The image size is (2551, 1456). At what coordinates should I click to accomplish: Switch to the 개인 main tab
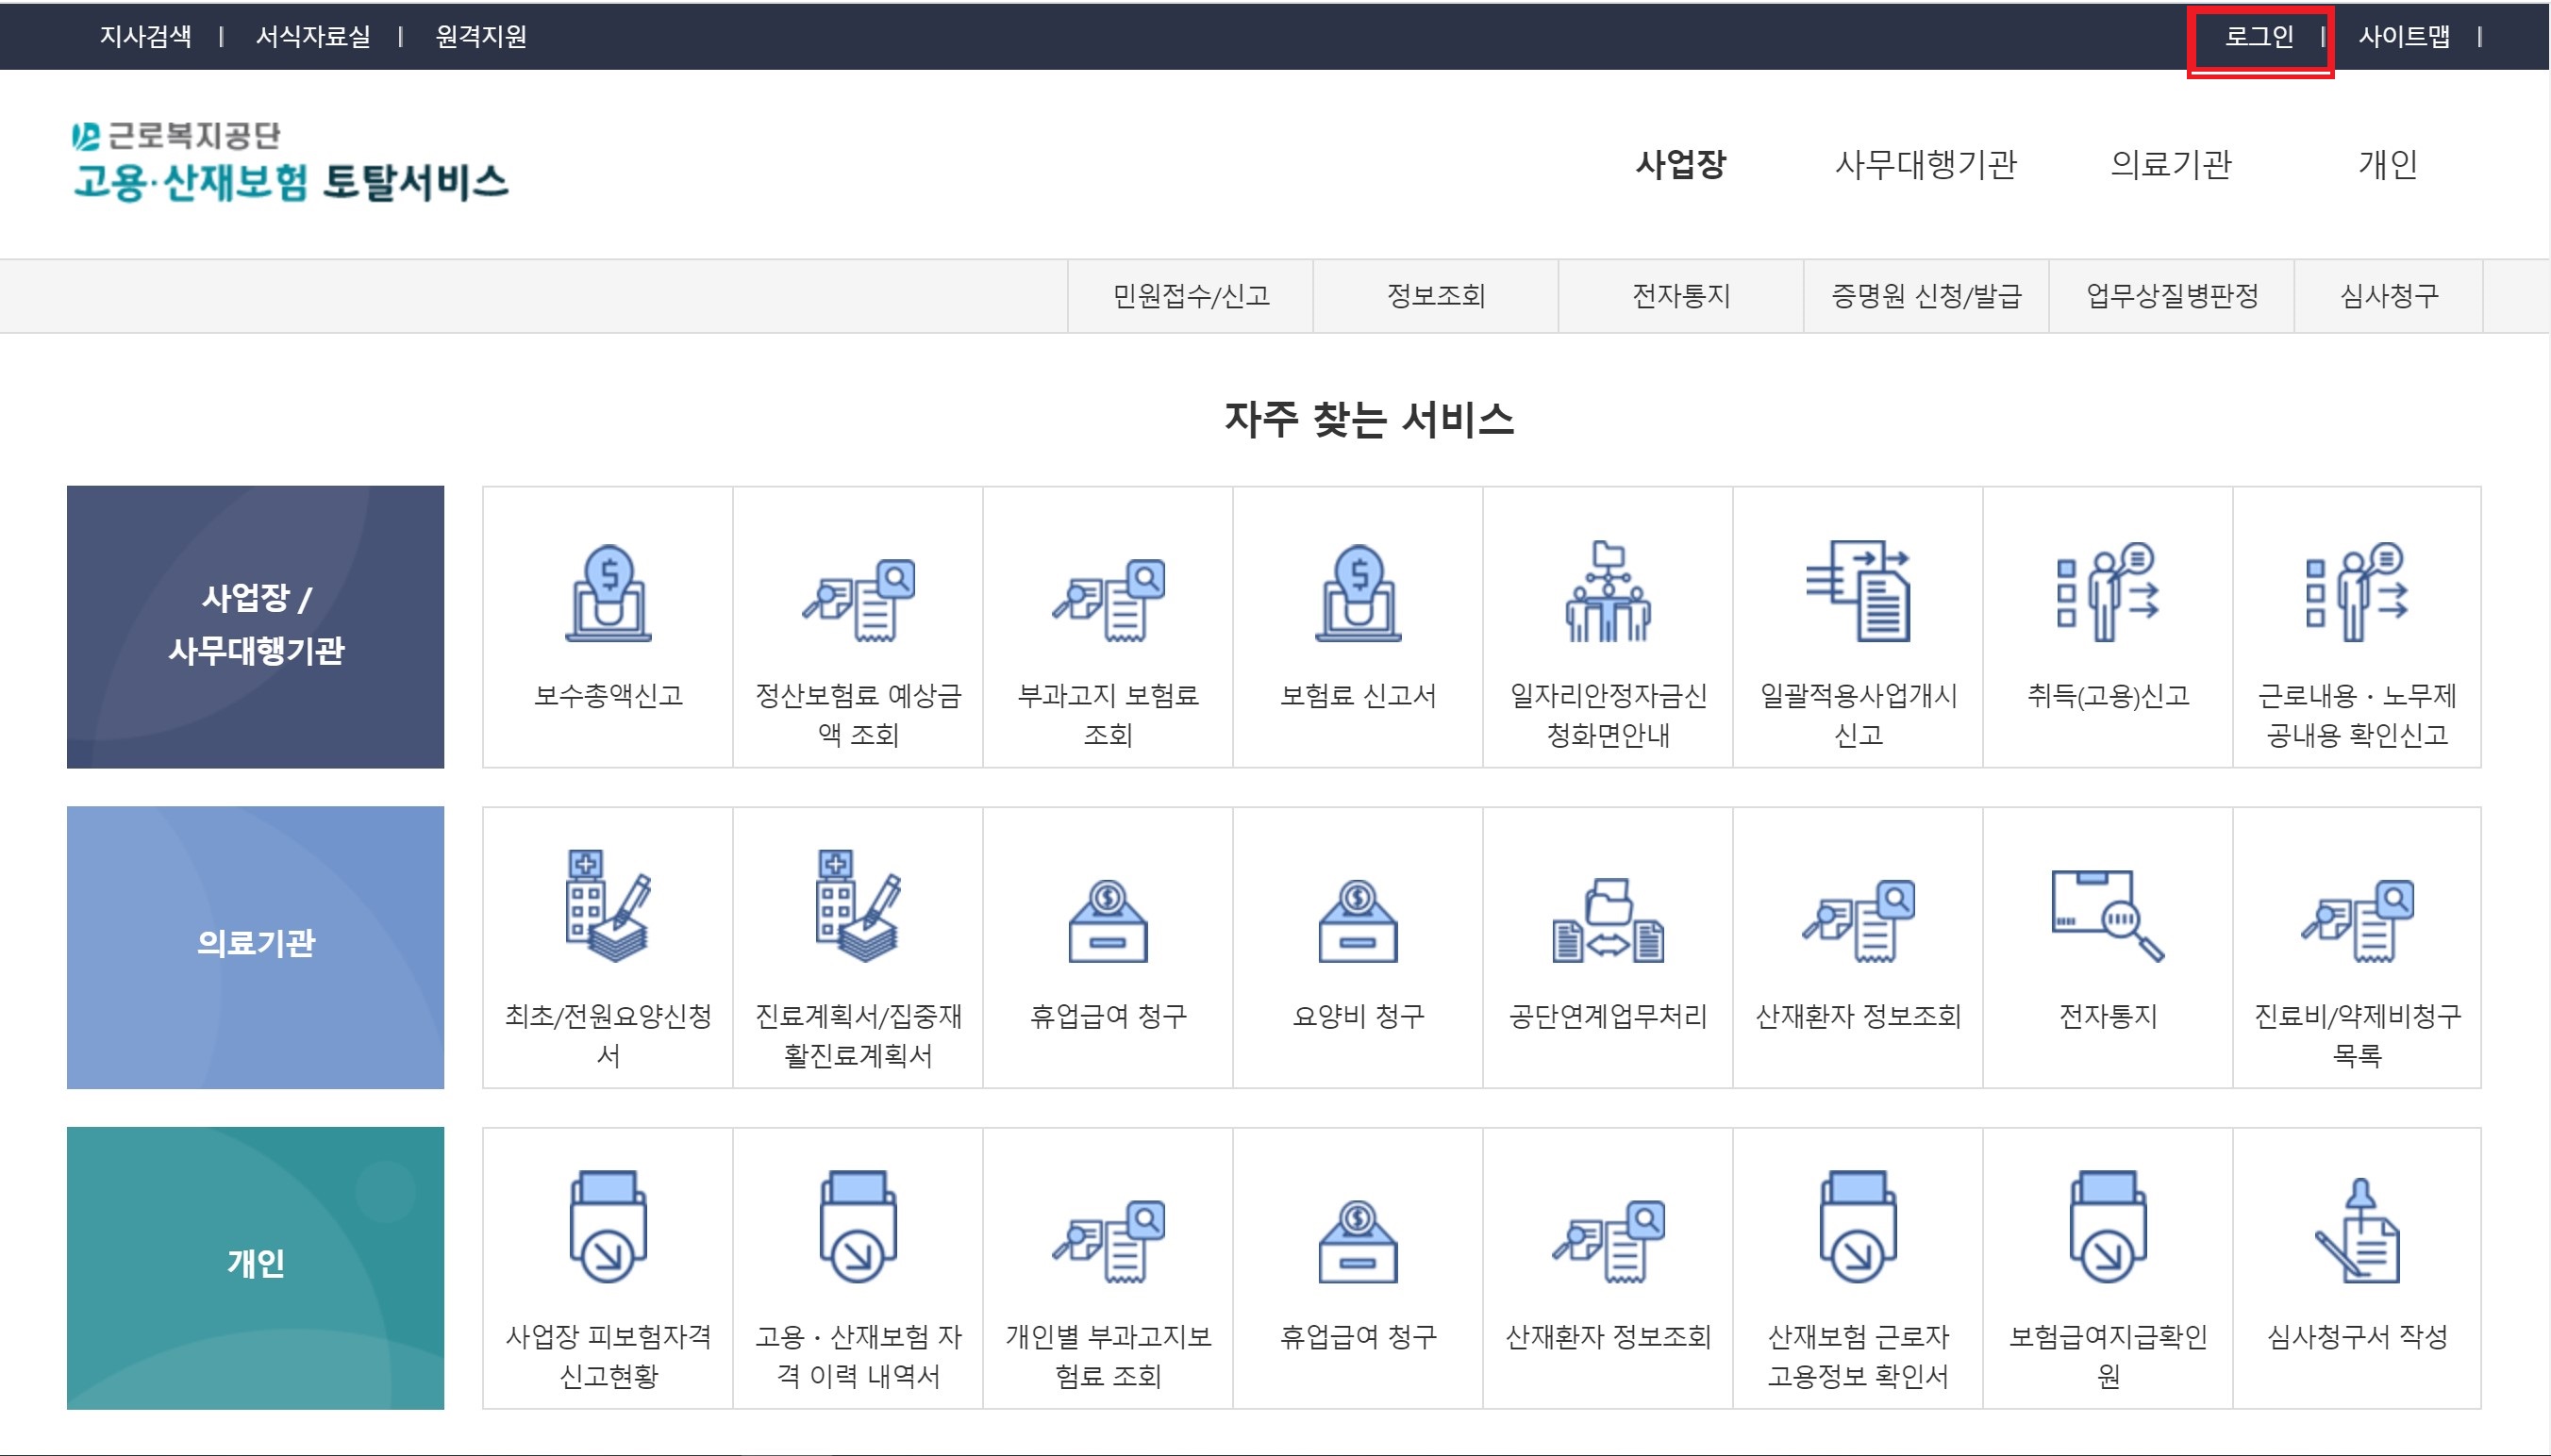point(2388,164)
